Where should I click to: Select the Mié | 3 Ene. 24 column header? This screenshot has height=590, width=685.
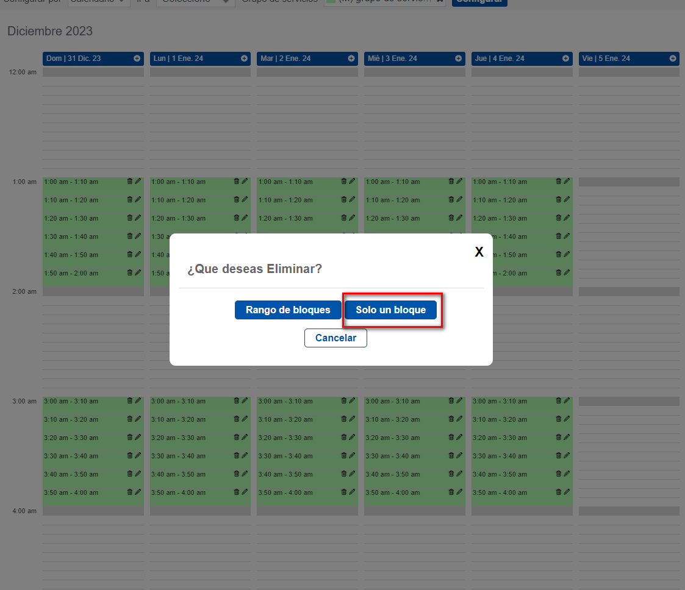[415, 59]
